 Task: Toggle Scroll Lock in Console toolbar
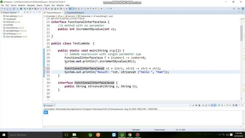[x=206, y=105]
